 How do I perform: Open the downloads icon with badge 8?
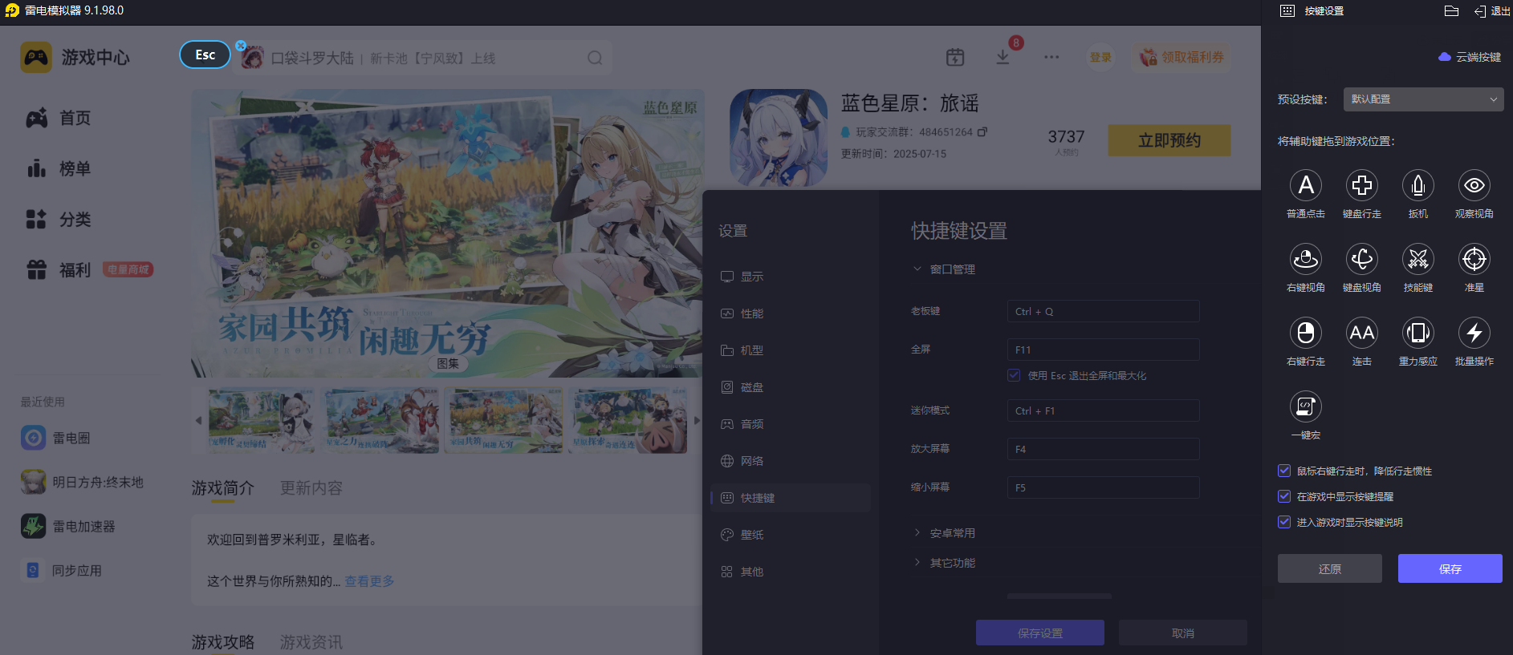(1003, 57)
